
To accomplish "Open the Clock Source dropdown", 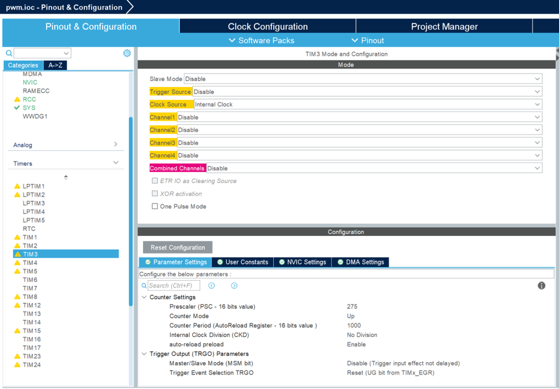I will [x=368, y=104].
